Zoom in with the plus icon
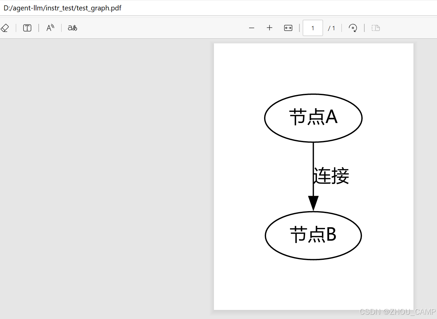Viewport: 437px width, 319px height. tap(269, 28)
